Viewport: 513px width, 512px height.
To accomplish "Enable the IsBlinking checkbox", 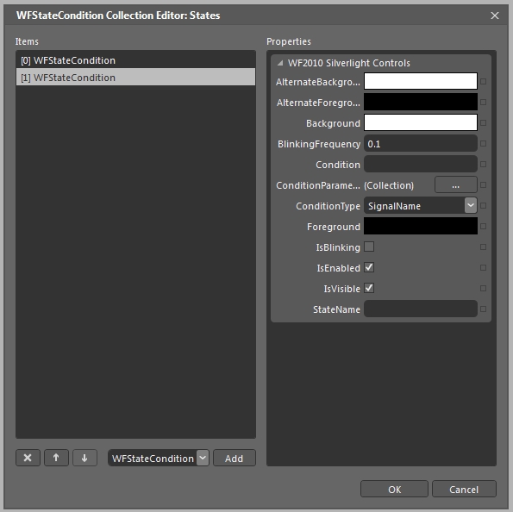I will point(369,247).
